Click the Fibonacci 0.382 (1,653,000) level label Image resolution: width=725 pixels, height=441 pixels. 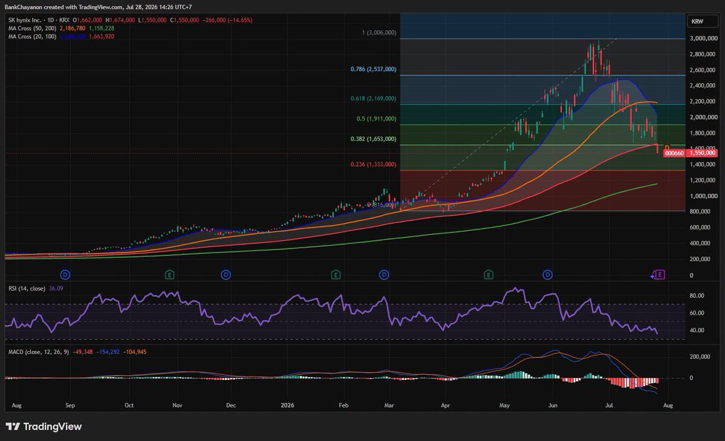[373, 139]
